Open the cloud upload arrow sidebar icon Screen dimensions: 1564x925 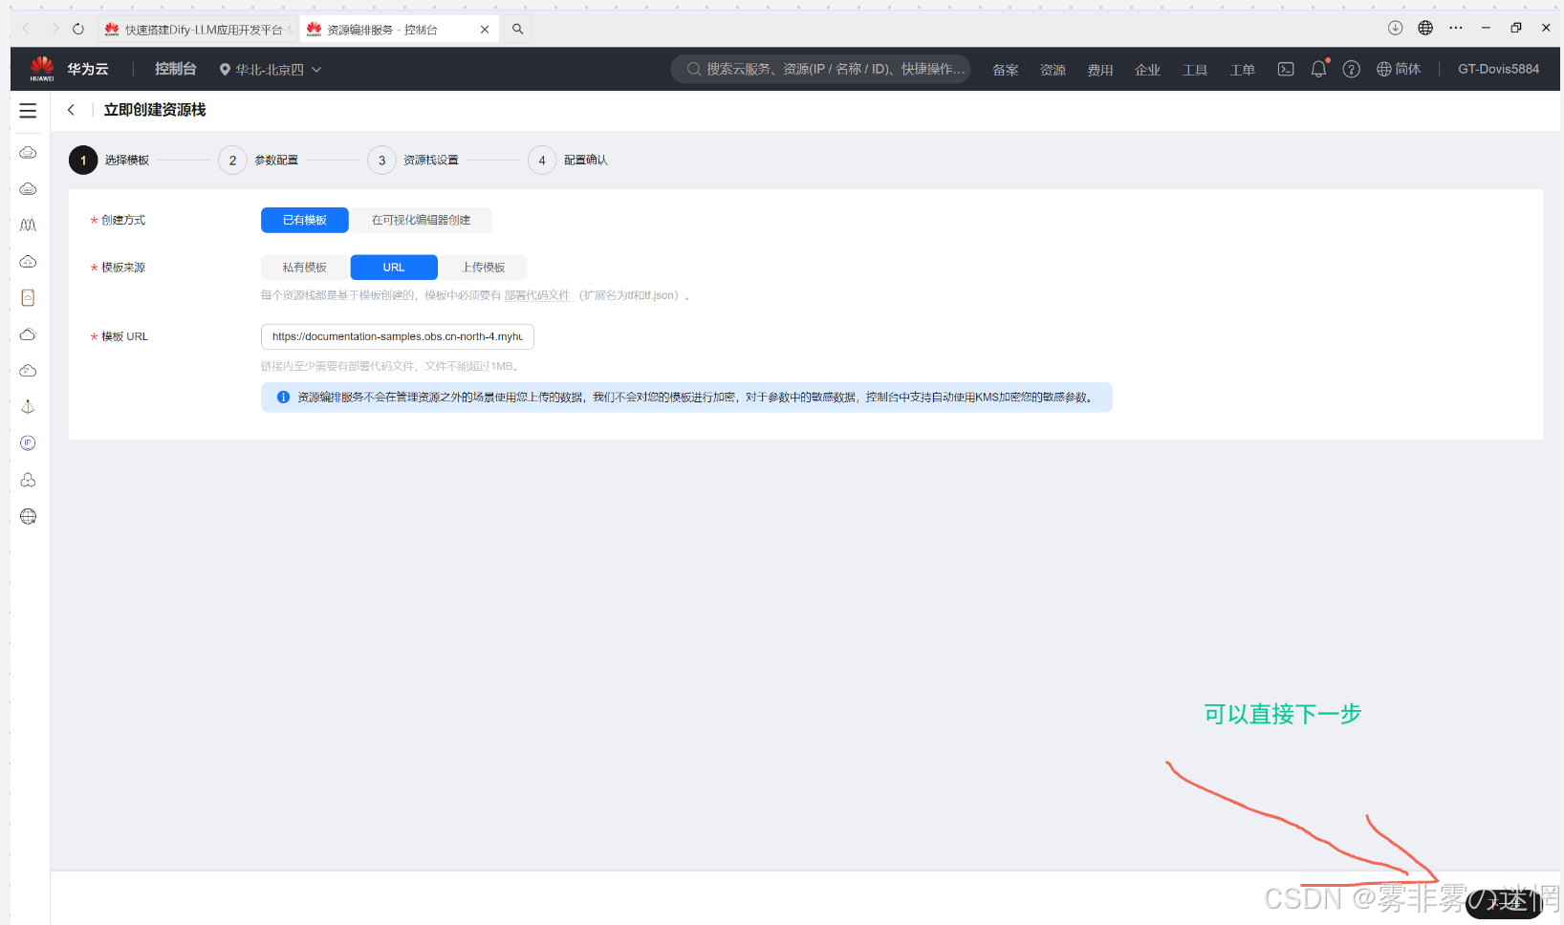29,262
